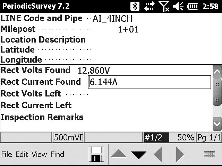Open the on-screen keyboard icon
222x166 pixels.
210,155
